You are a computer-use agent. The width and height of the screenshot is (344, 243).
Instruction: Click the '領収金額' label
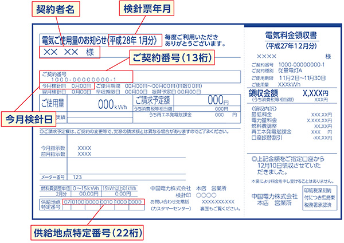point(263,93)
